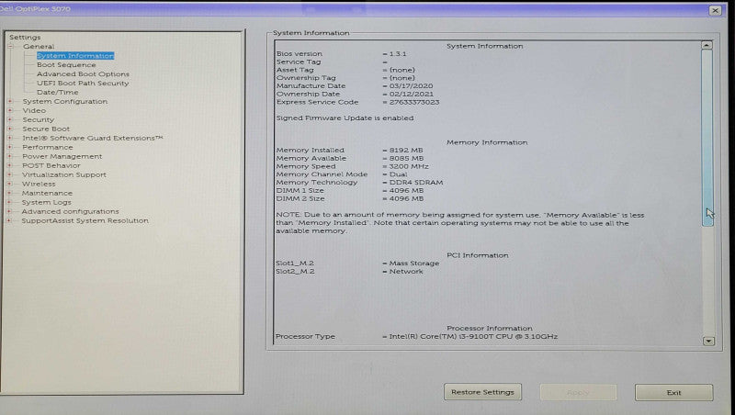This screenshot has height=415, width=735.
Task: Click the Memory Channel Mode Dual value
Action: click(x=399, y=174)
